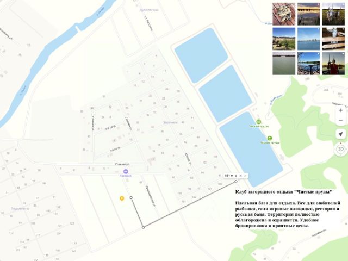
Task: Close the 641 m ruler tooltip
Action: (241, 176)
